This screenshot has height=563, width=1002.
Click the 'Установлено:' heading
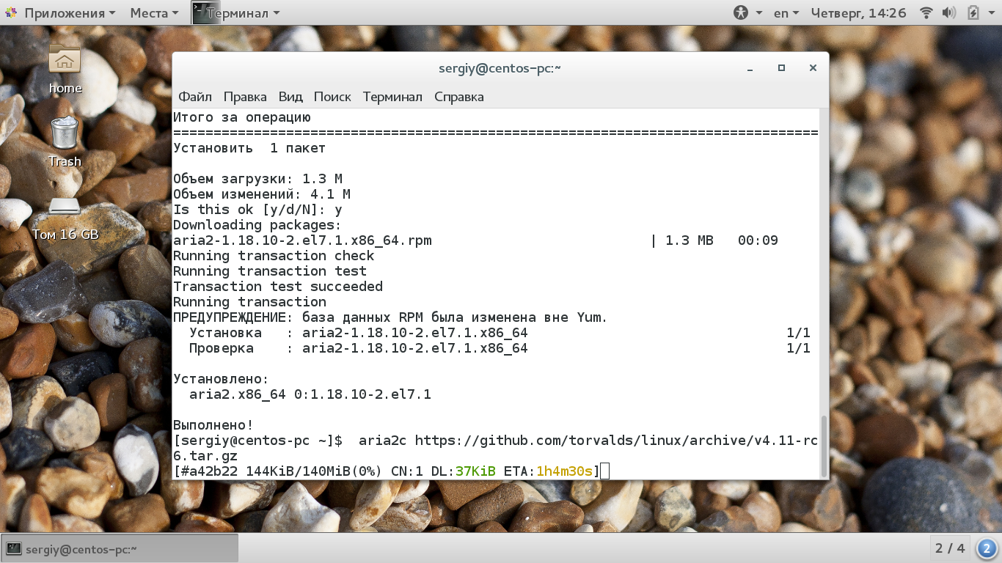[x=221, y=379]
